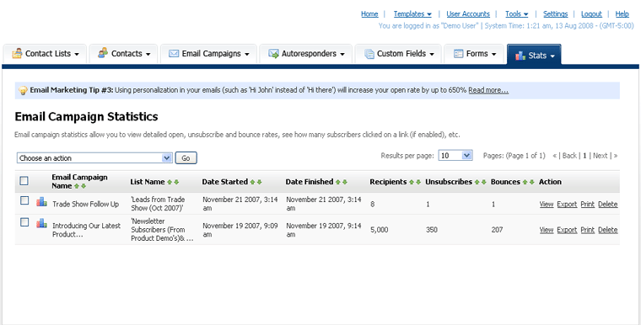Click the Custom Fields icon
The height and width of the screenshot is (325, 641).
369,54
